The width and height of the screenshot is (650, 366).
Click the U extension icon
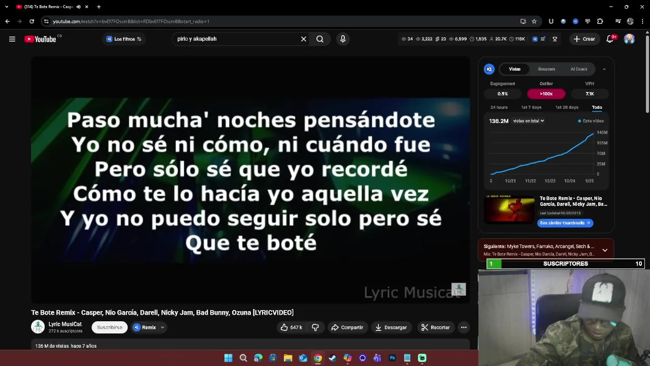coord(551,21)
